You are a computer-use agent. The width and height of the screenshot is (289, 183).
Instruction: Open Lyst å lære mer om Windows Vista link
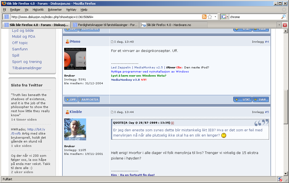138,75
